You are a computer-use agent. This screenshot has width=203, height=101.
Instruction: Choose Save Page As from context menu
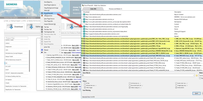(48, 2)
